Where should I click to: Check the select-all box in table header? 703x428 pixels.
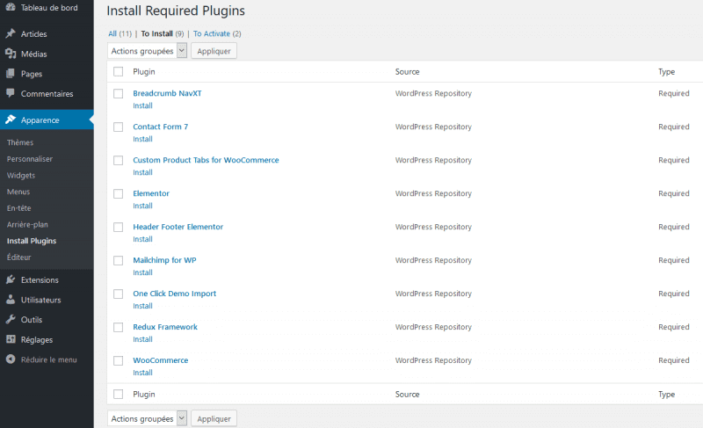119,72
